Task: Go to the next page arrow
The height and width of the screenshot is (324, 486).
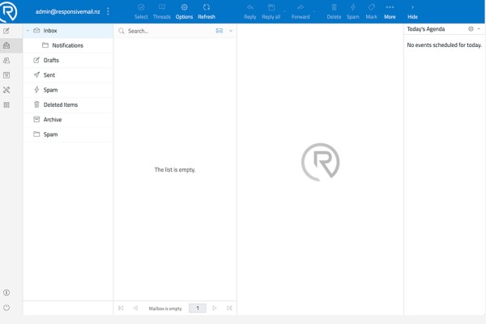Action: tap(214, 308)
